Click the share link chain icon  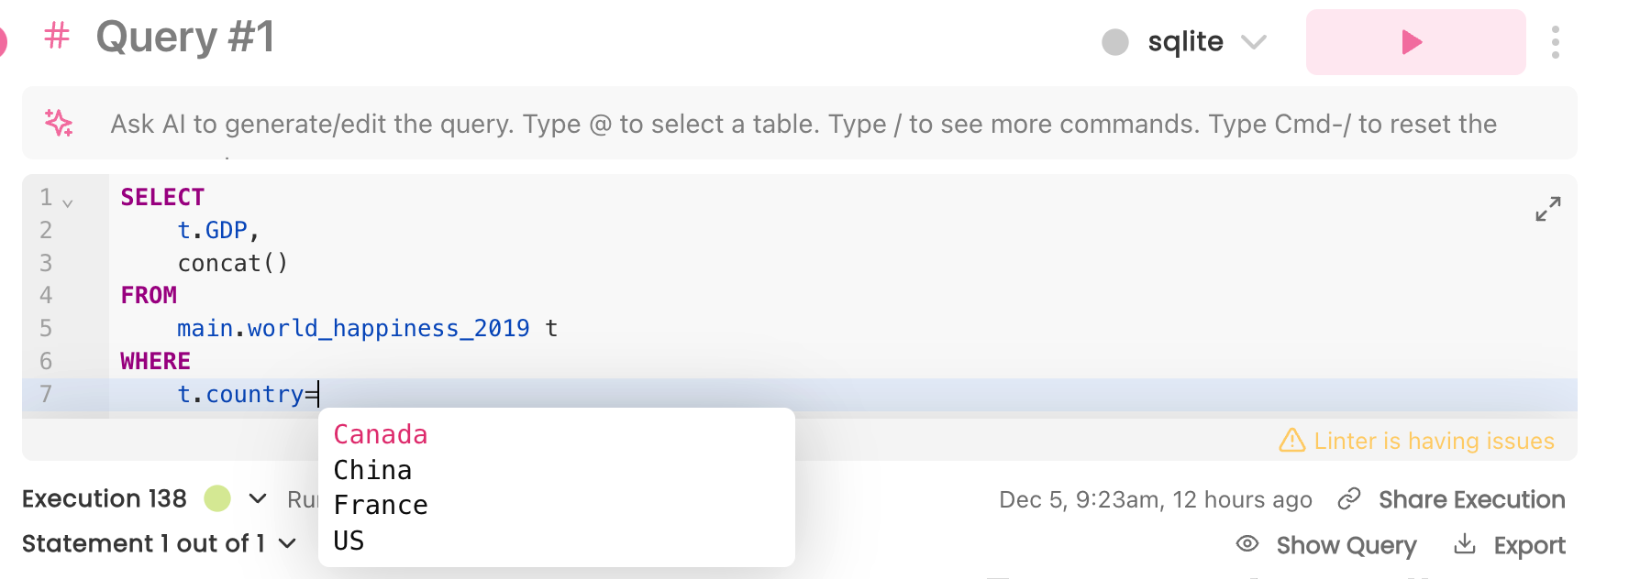pyautogui.click(x=1349, y=499)
